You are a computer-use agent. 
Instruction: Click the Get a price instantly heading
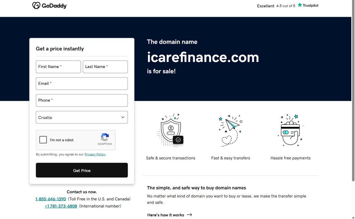(x=60, y=49)
